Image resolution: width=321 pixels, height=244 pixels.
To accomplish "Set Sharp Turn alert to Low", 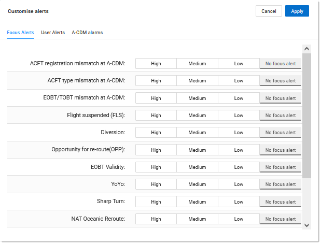I will pyautogui.click(x=239, y=202).
